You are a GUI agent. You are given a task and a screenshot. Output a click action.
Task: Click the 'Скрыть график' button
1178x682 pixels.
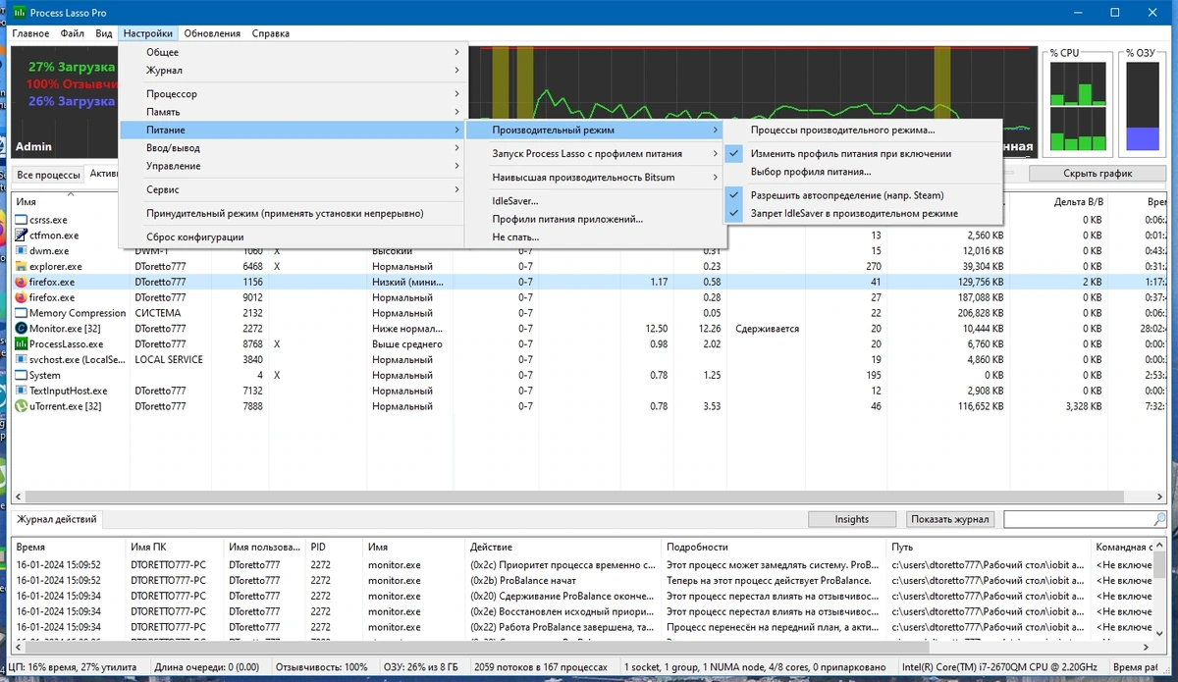click(x=1098, y=174)
